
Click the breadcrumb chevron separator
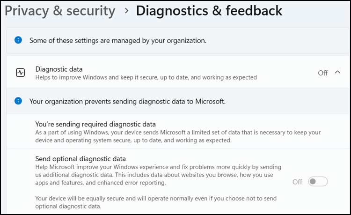(126, 11)
